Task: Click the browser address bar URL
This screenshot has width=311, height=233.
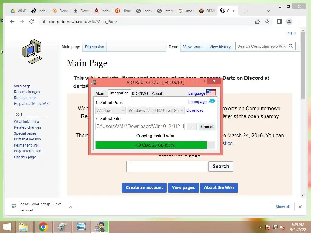Action: (x=83, y=22)
